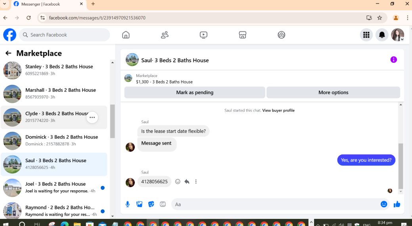412x226 pixels.
Task: Choose a sticker icon
Action: (151, 204)
